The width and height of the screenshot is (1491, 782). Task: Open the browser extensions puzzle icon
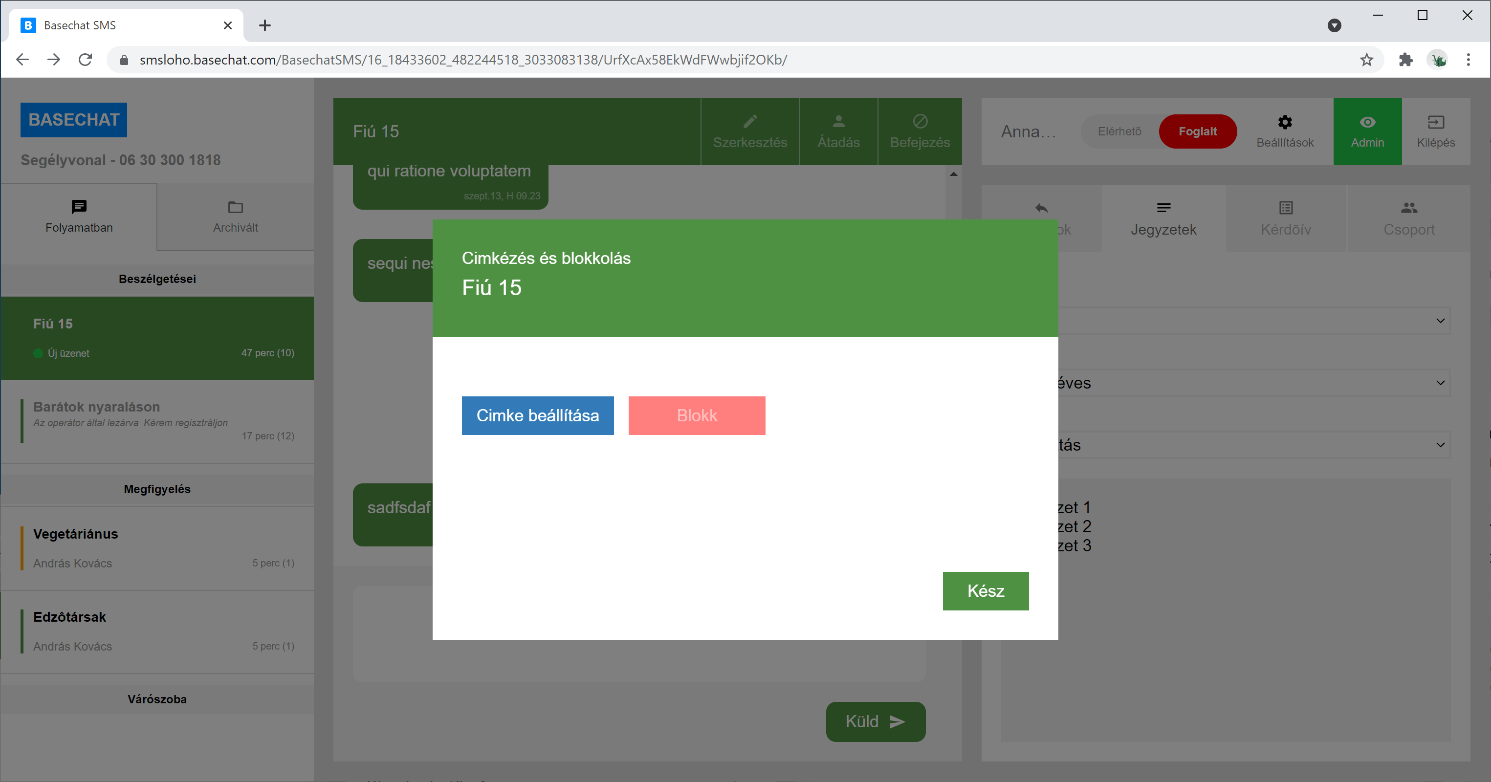pos(1405,60)
